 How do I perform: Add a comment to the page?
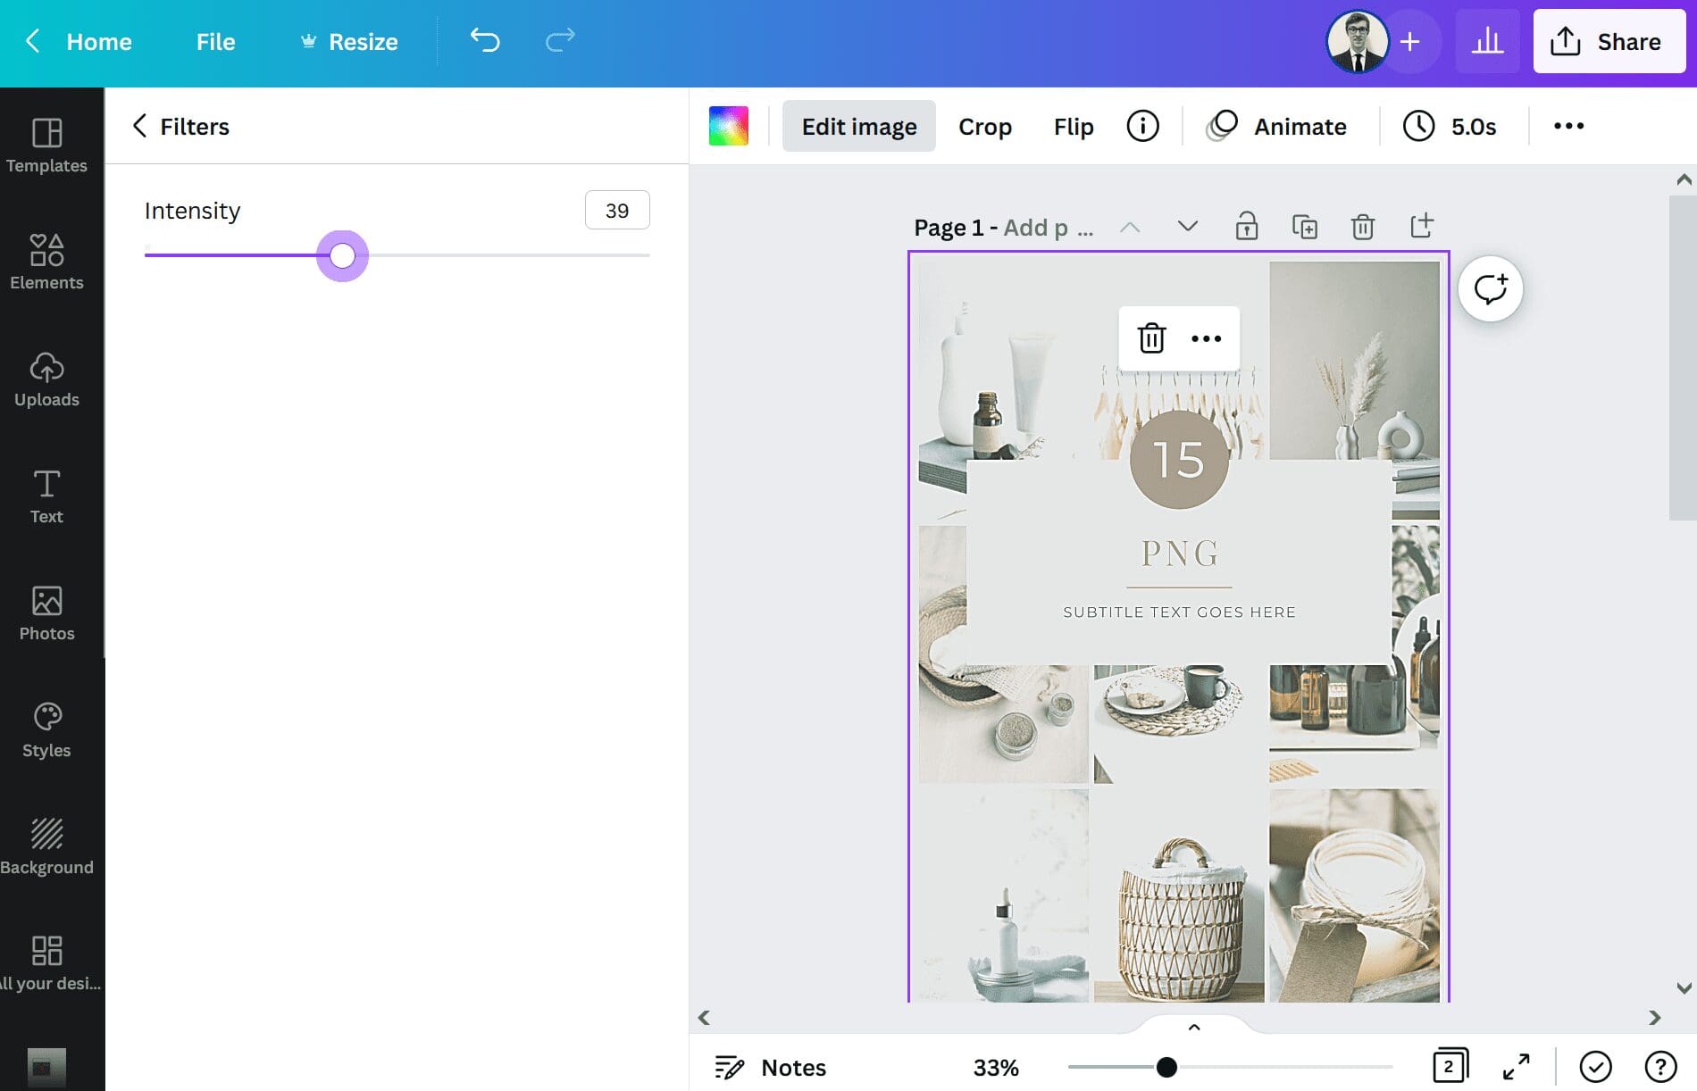[x=1489, y=288]
